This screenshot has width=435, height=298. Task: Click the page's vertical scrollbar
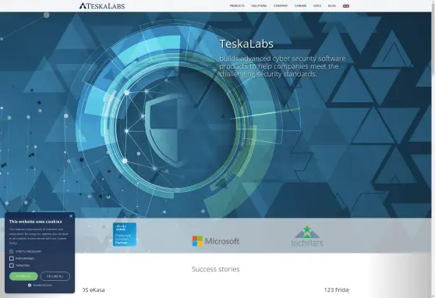pos(433,149)
